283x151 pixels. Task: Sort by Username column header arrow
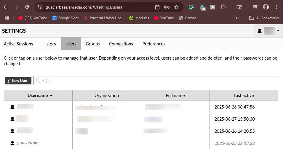[51, 96]
